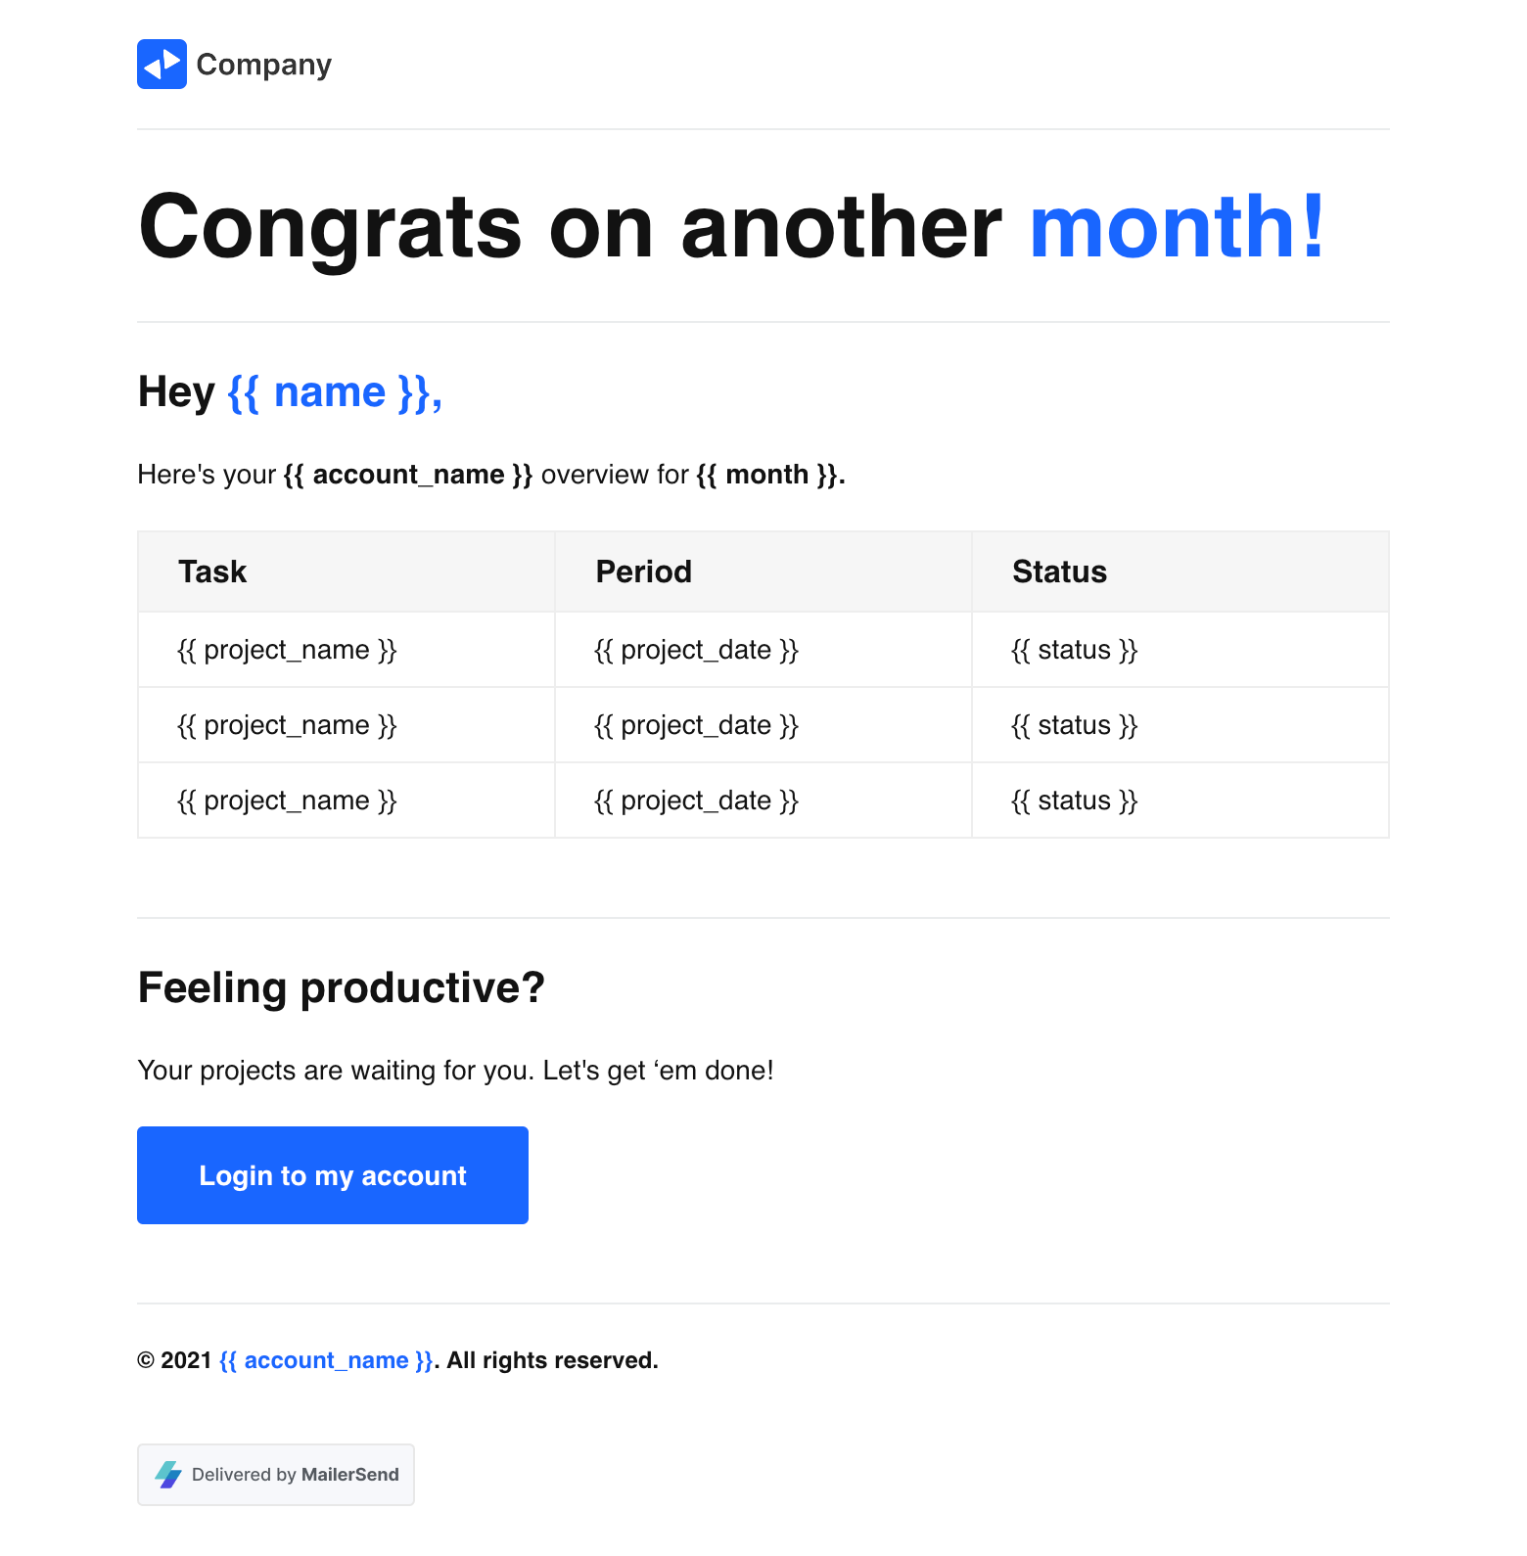The image size is (1527, 1556).
Task: Click the MailerSend lightning logo icon
Action: pyautogui.click(x=168, y=1475)
